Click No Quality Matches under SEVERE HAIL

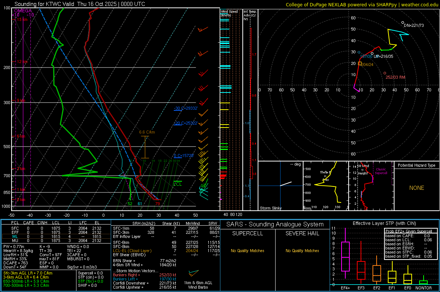[302, 251]
